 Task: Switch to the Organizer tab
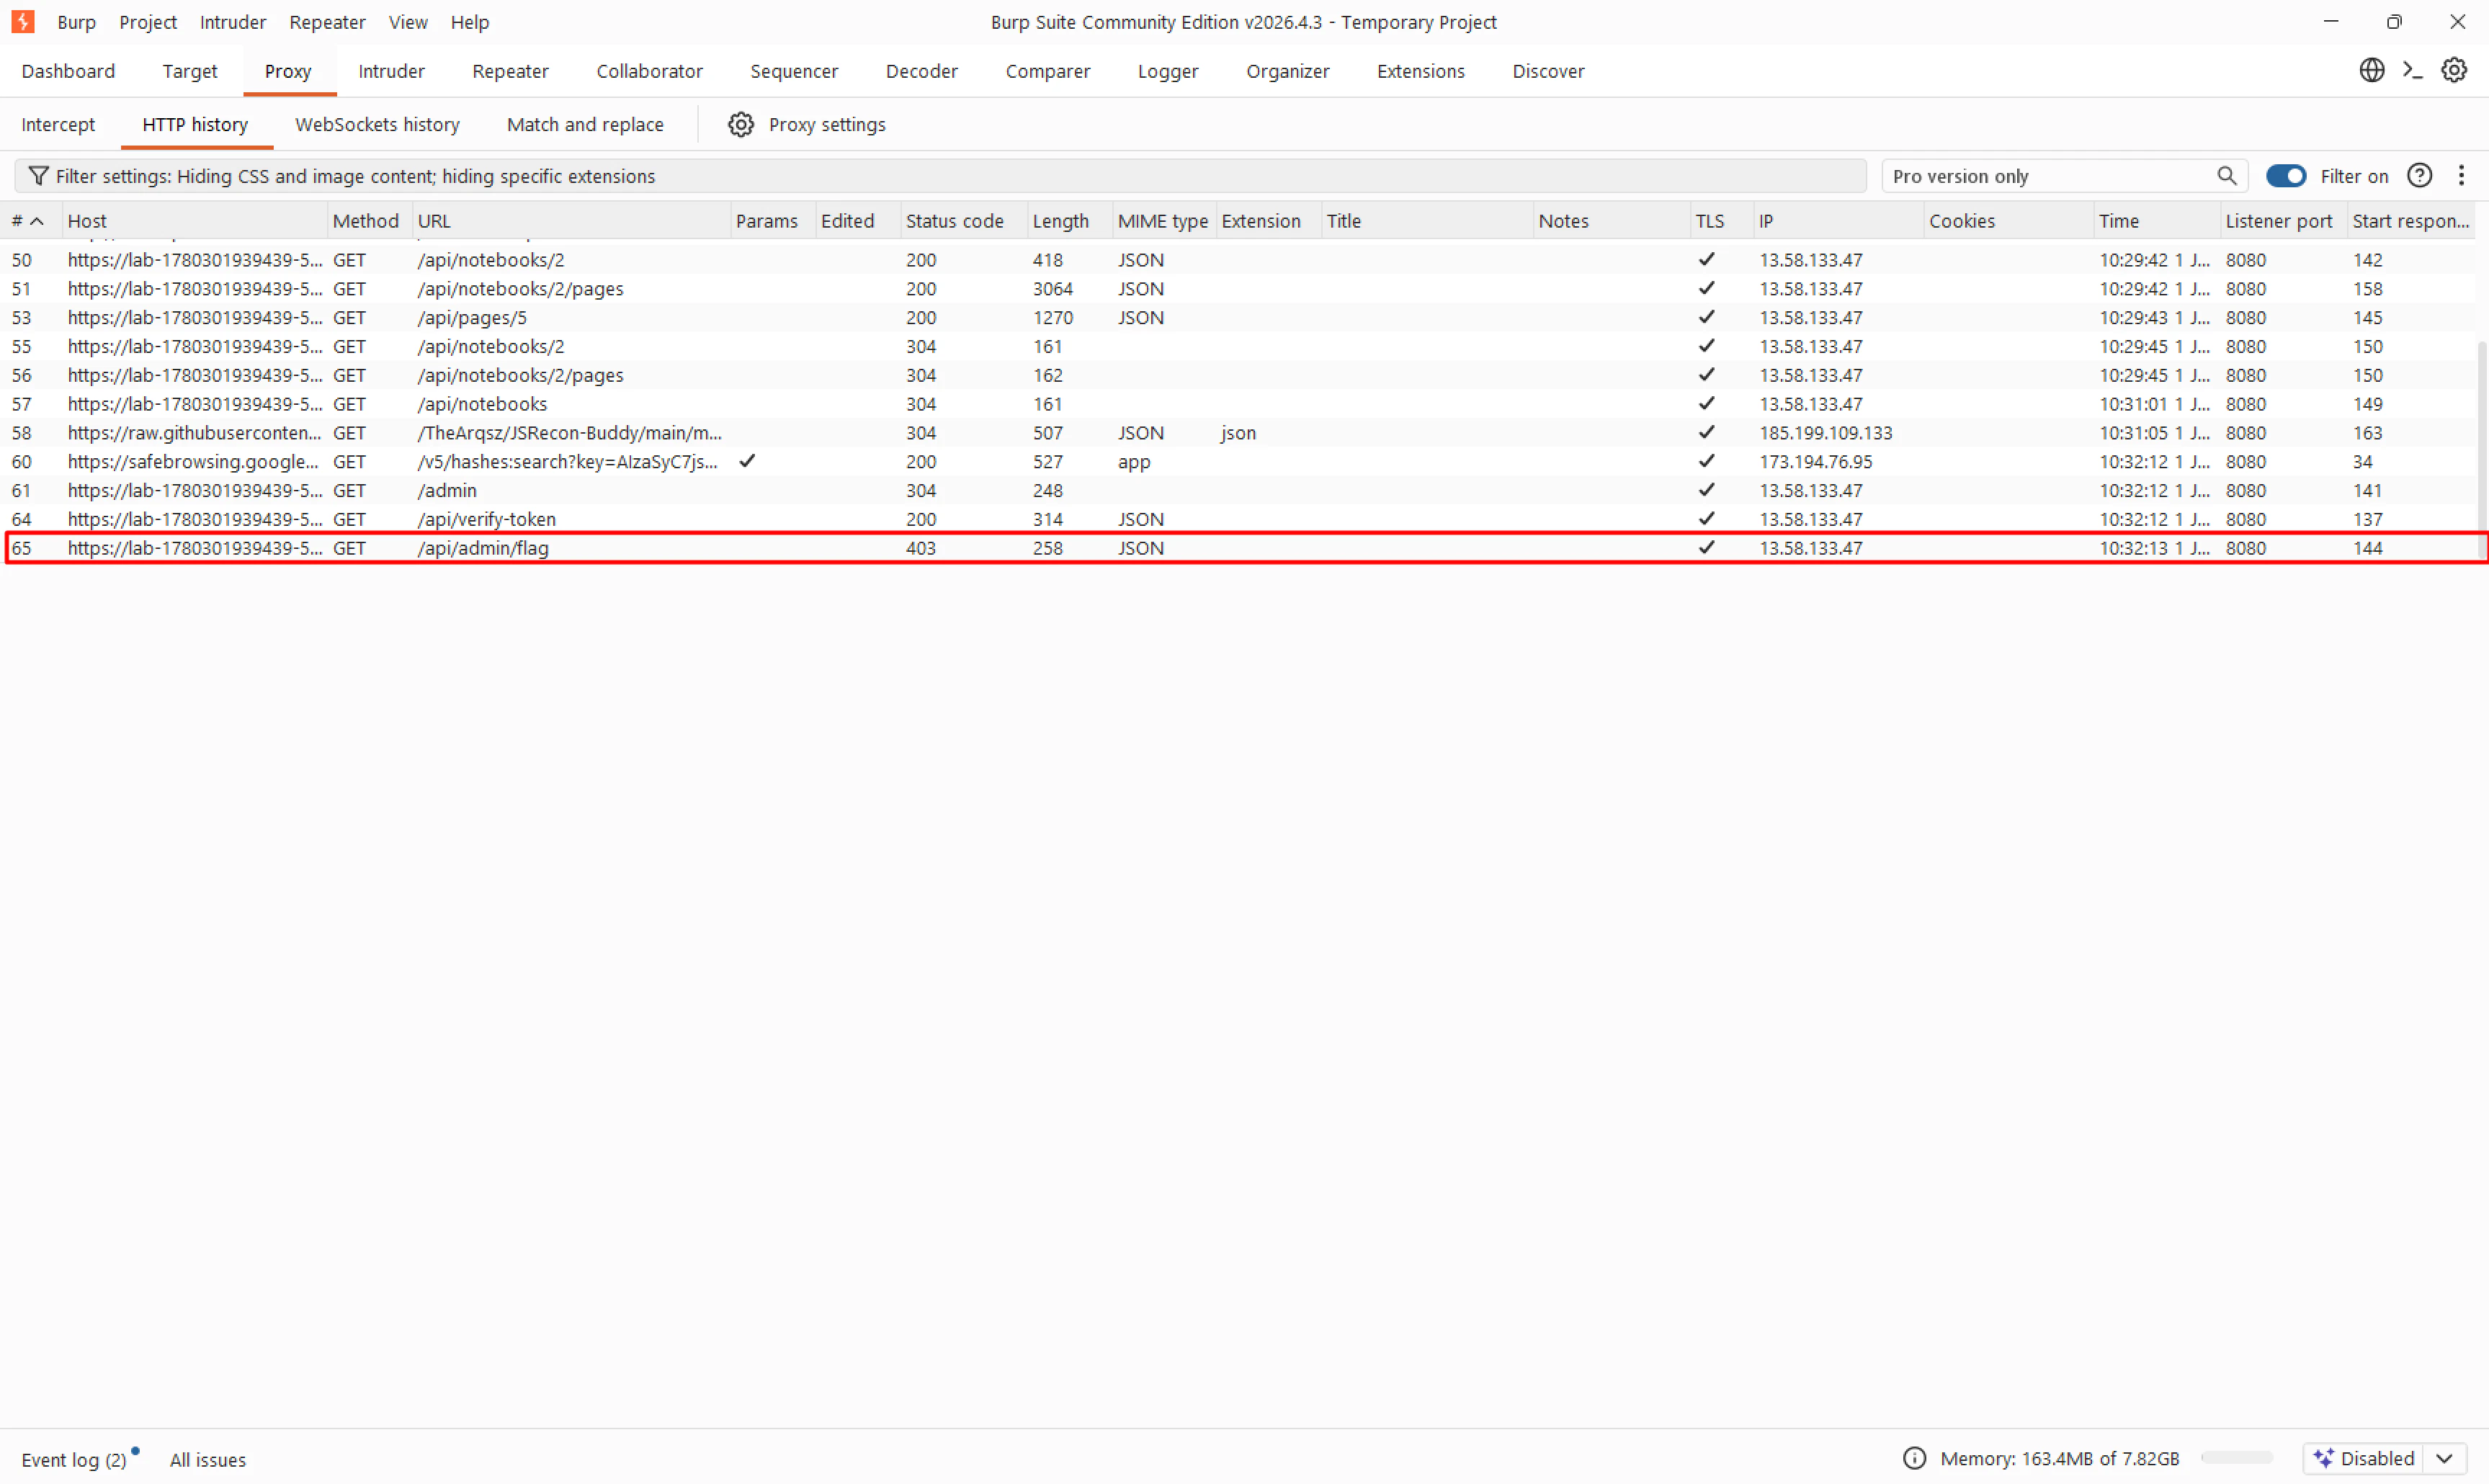point(1287,71)
